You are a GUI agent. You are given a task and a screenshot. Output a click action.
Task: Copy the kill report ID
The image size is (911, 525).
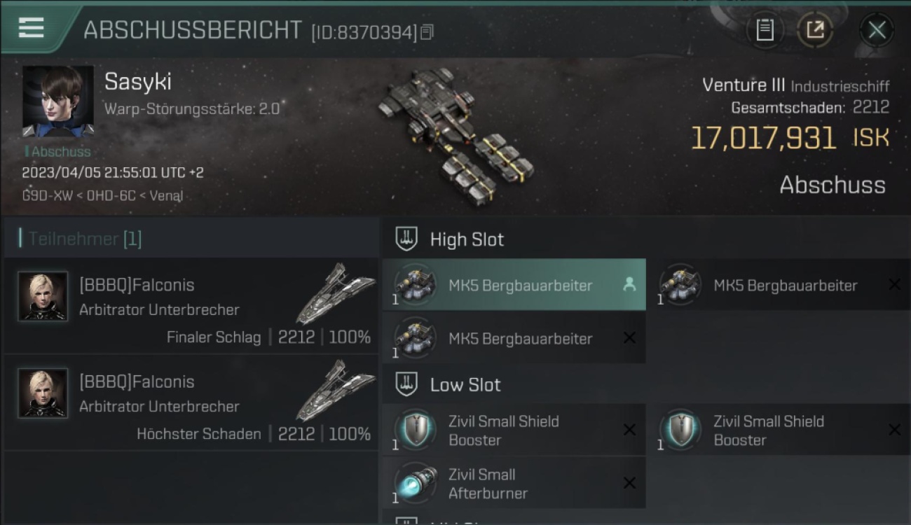tap(427, 31)
